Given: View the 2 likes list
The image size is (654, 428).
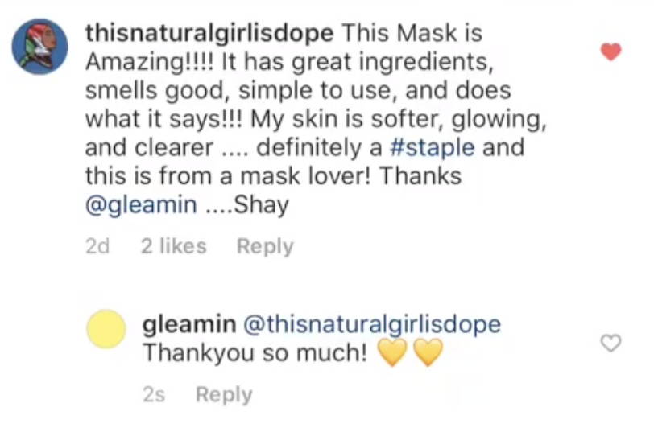Looking at the screenshot, I should pos(173,246).
